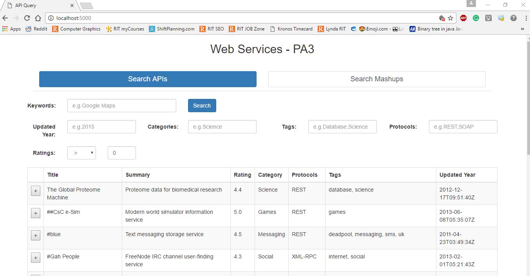Click the Updated Year input field

pos(101,127)
